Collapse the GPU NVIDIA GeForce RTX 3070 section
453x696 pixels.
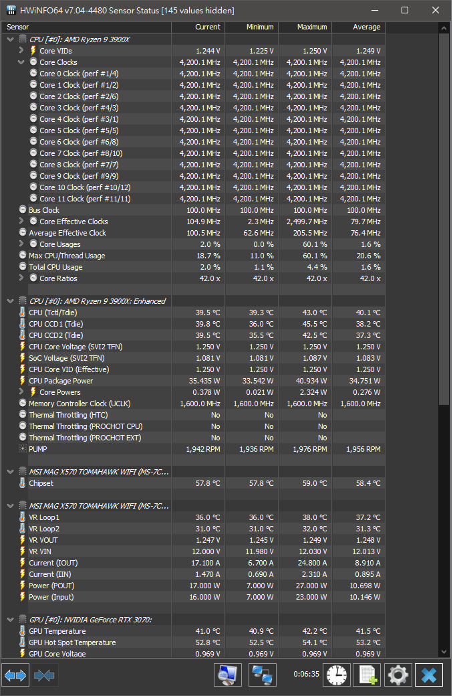[x=10, y=620]
